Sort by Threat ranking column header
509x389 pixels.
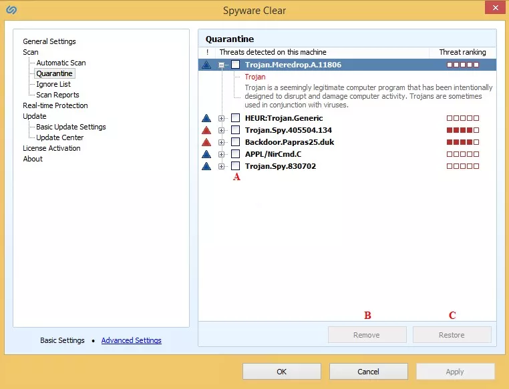[463, 53]
